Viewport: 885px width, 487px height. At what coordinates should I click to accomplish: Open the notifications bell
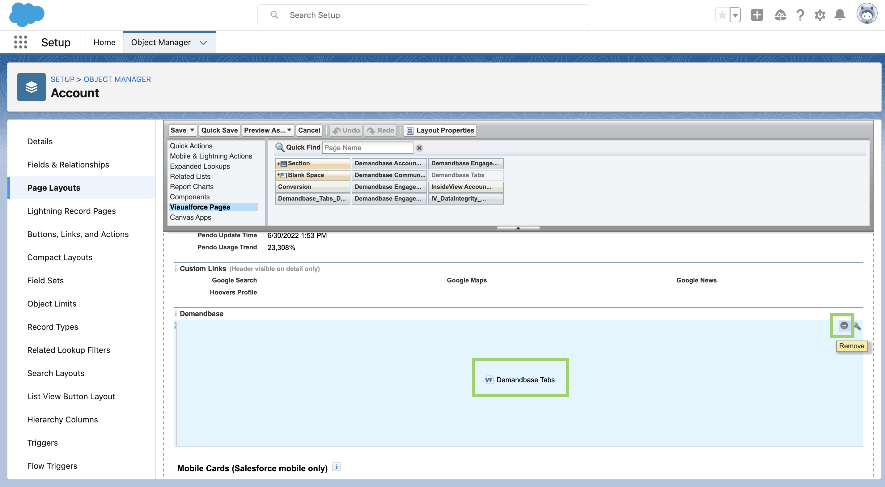click(840, 15)
